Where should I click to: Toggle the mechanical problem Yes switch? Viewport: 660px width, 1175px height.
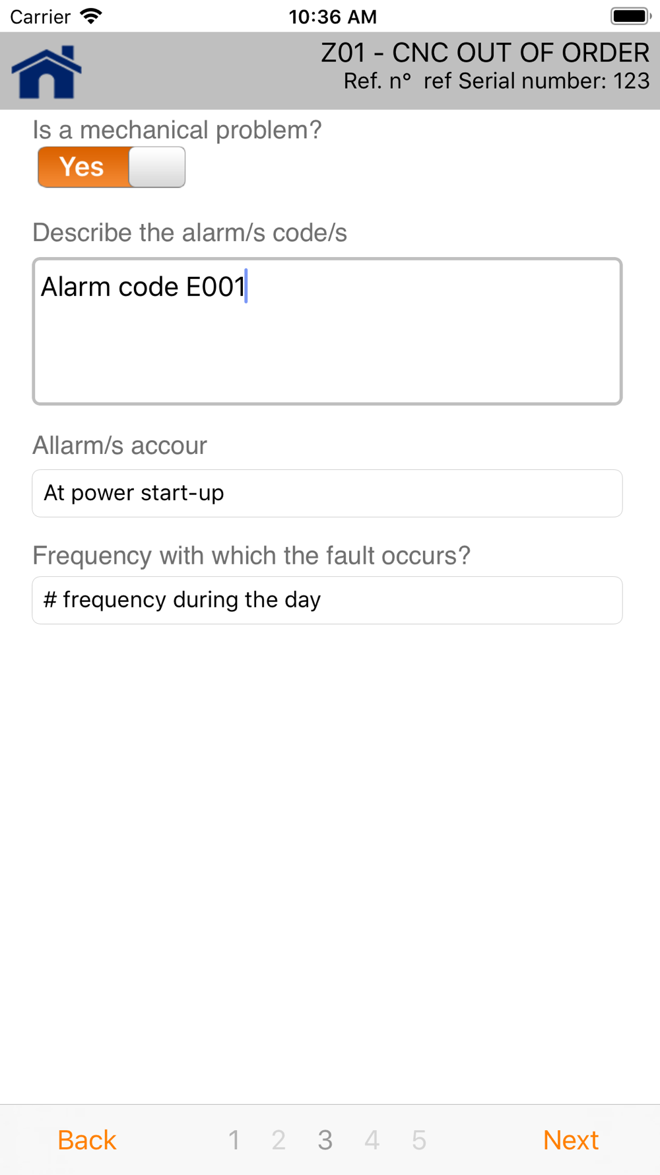[112, 167]
